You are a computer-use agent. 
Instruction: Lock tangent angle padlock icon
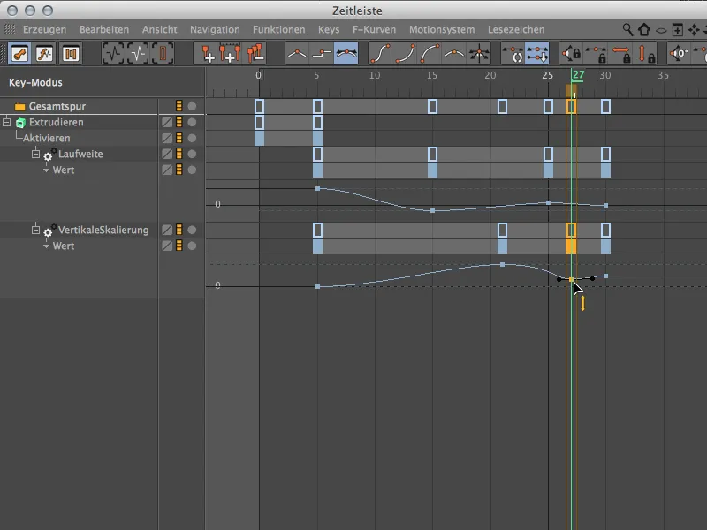coord(571,54)
